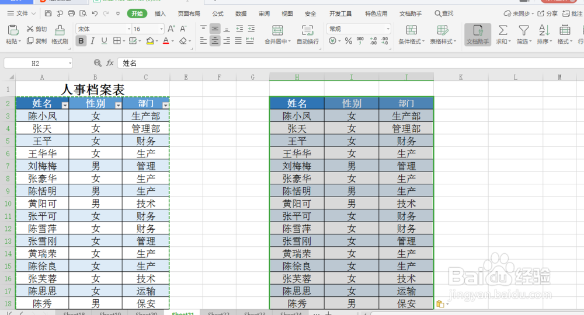
Task: Toggle center horizontal alignment button
Action: [215, 41]
